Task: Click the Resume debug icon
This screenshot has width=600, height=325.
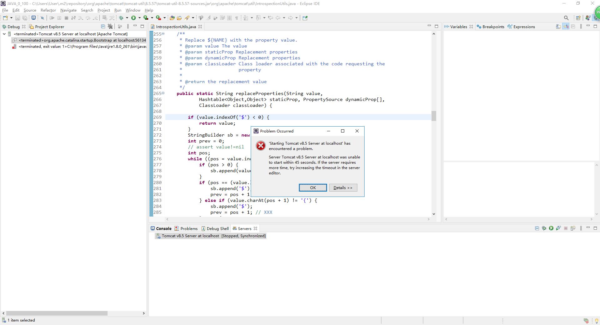Action: [52, 18]
